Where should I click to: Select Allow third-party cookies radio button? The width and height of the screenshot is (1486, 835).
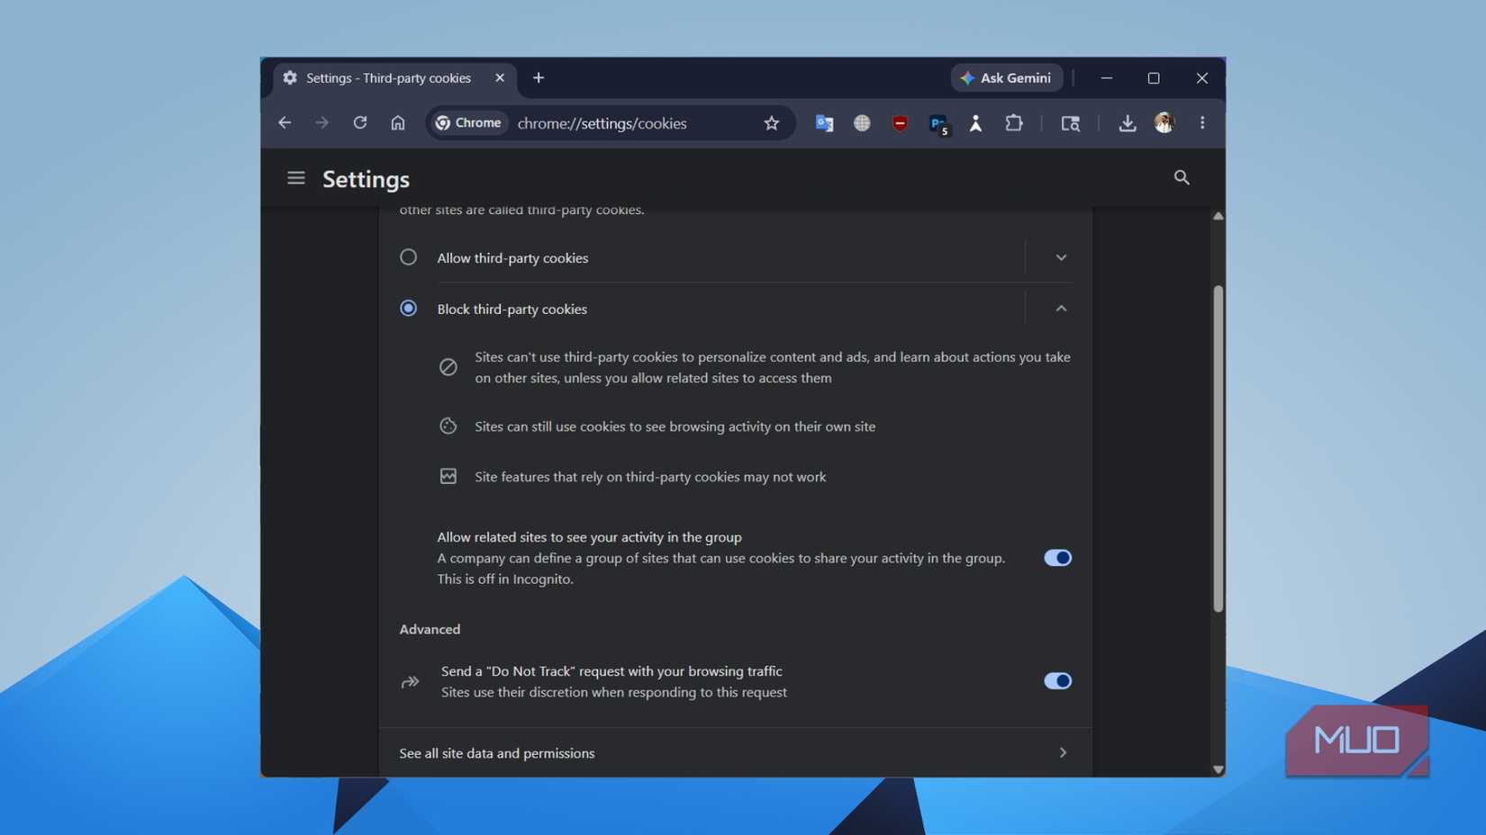(408, 257)
